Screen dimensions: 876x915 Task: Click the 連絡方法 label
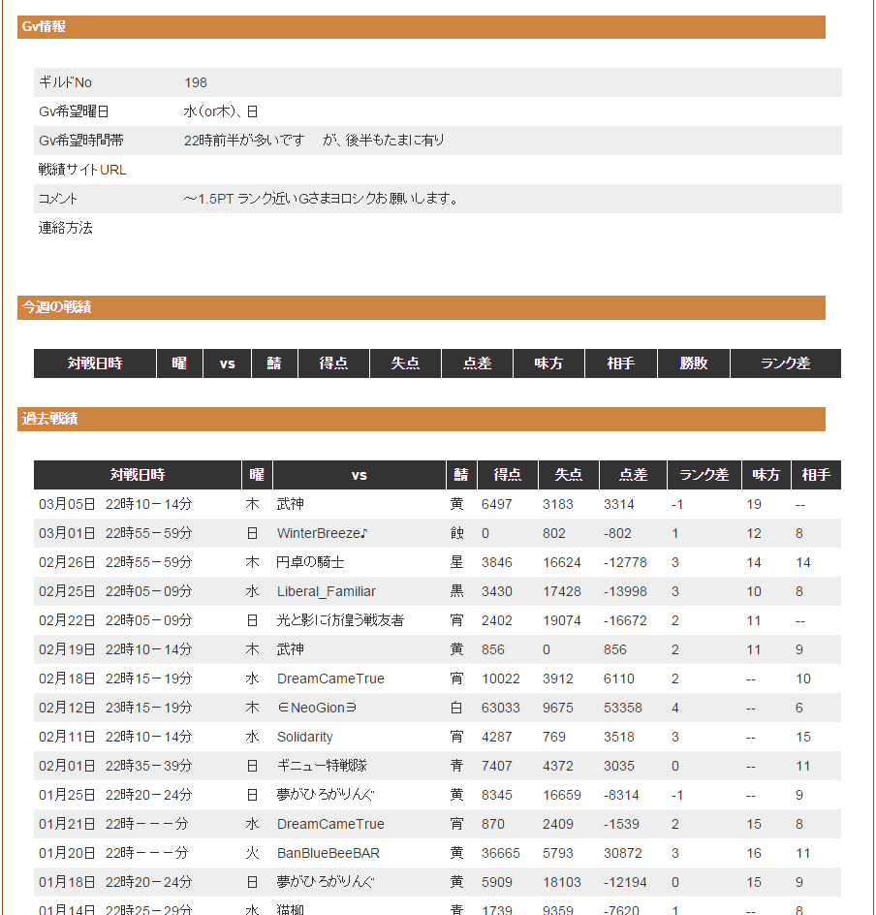(65, 228)
